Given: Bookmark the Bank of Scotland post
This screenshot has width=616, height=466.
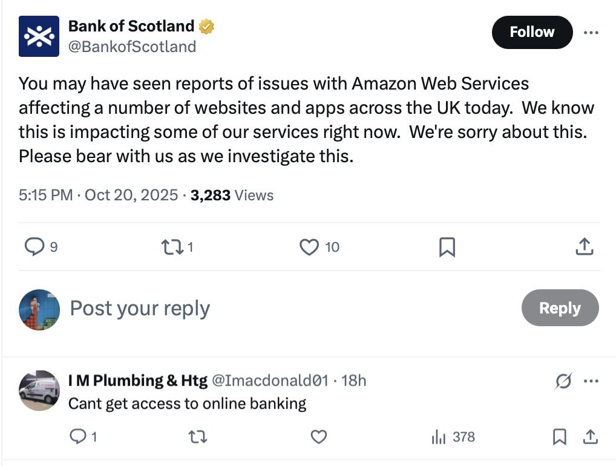Looking at the screenshot, I should (x=447, y=247).
